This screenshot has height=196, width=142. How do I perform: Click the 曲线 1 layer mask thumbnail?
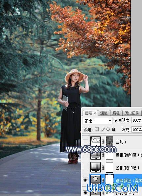tap(109, 141)
